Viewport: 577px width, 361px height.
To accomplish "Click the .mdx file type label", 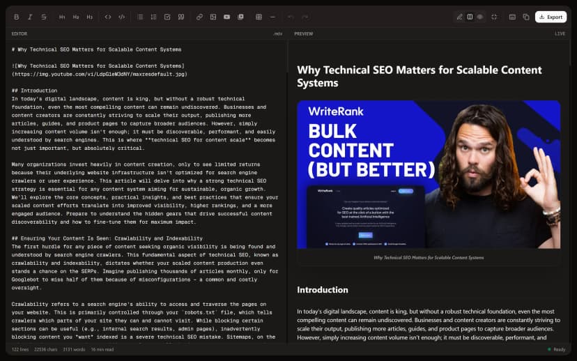I will (278, 34).
